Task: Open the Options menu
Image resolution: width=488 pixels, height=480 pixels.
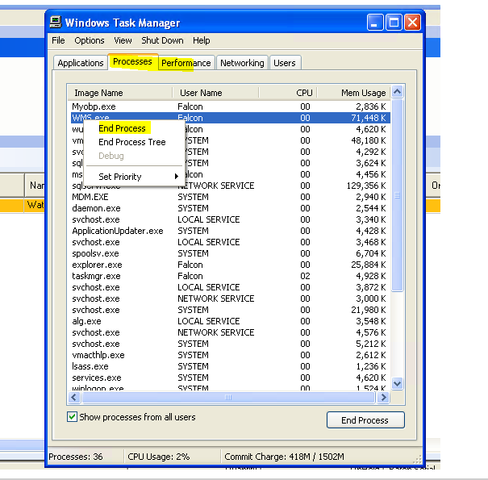Action: (x=90, y=40)
